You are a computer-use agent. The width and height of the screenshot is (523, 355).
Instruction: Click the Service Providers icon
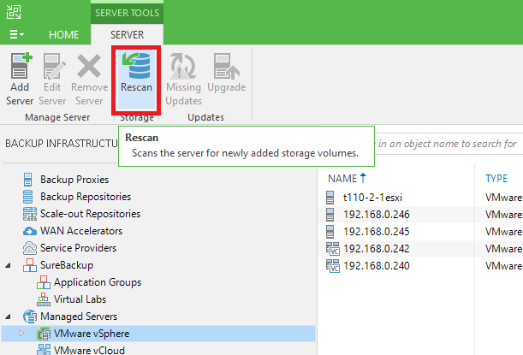(30, 248)
